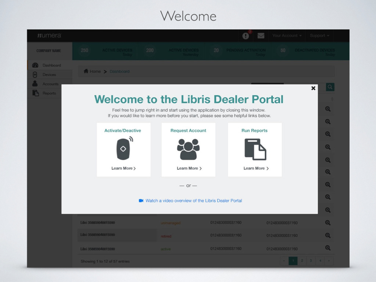Click the 200 Active Devices Yesterday stat
The image size is (376, 282).
[172, 51]
